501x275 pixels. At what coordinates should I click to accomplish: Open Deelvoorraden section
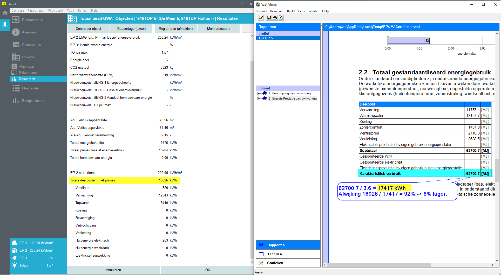coord(32,20)
